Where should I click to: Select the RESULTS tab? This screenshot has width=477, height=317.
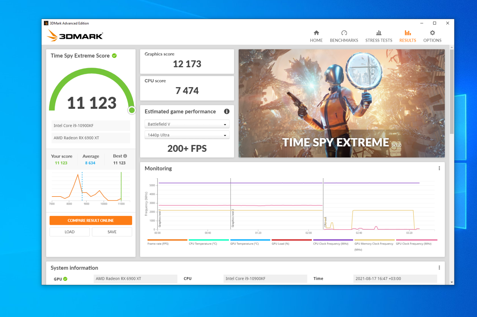pos(408,36)
